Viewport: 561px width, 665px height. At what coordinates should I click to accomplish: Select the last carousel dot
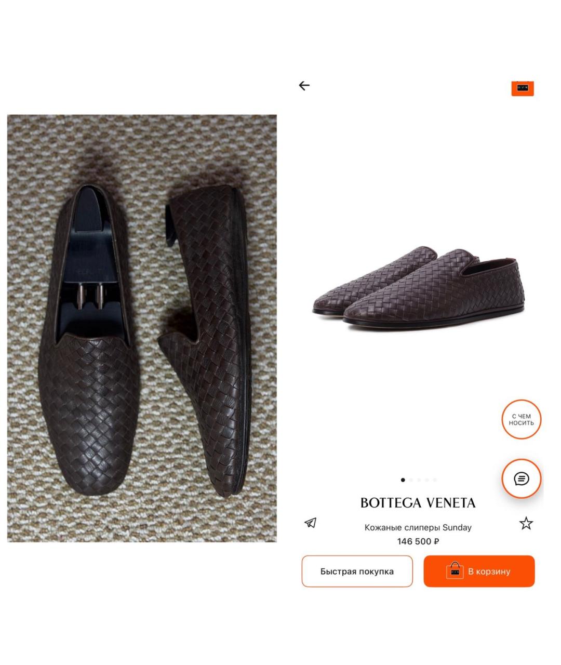[x=434, y=480]
